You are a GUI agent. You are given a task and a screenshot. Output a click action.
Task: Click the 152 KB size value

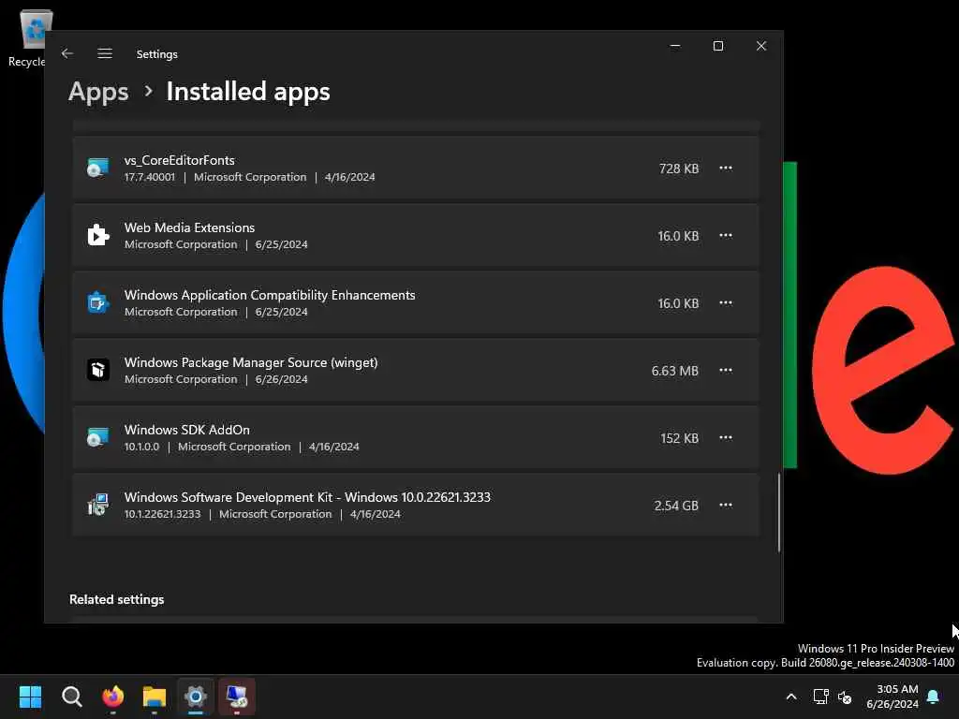[680, 438]
